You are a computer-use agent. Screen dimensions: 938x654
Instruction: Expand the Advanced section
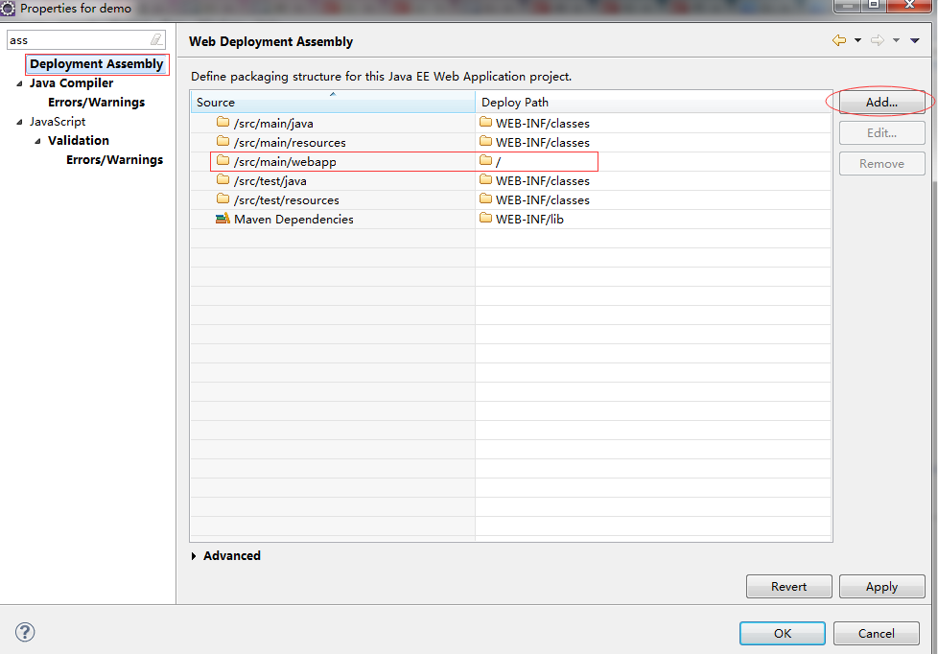[x=194, y=556]
